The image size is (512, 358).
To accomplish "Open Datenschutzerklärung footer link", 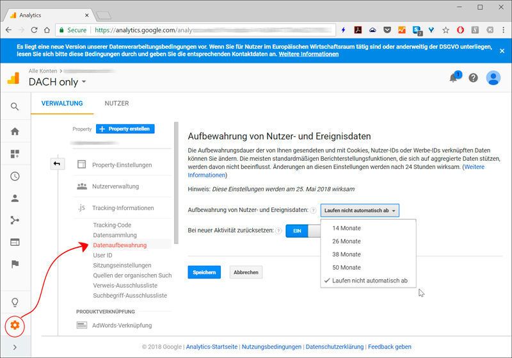I will (x=334, y=347).
